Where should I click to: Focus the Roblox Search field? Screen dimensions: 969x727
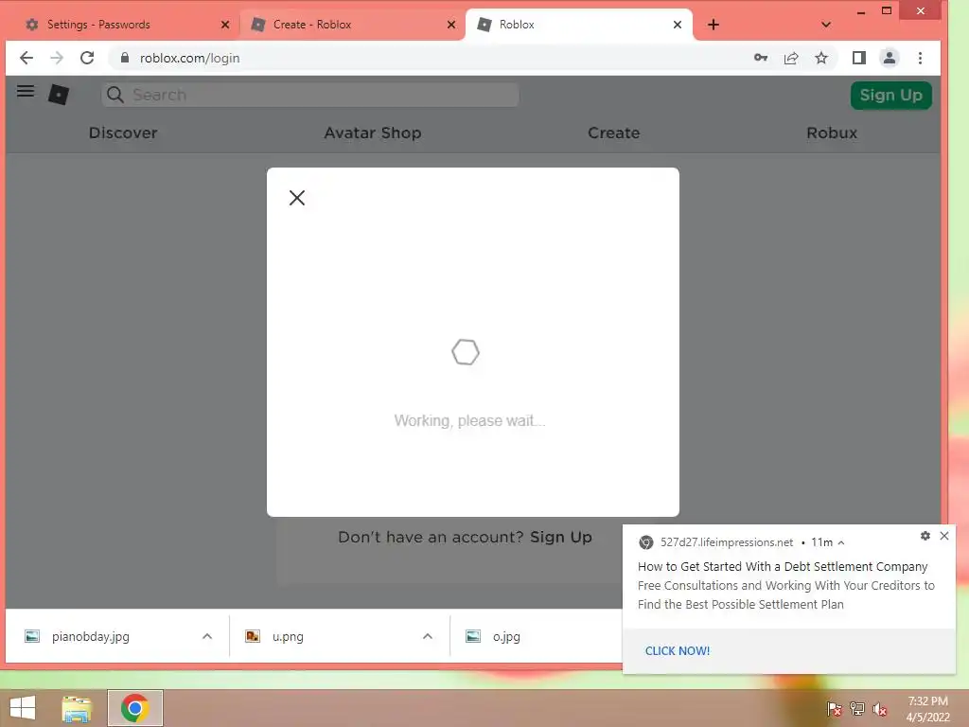310,95
